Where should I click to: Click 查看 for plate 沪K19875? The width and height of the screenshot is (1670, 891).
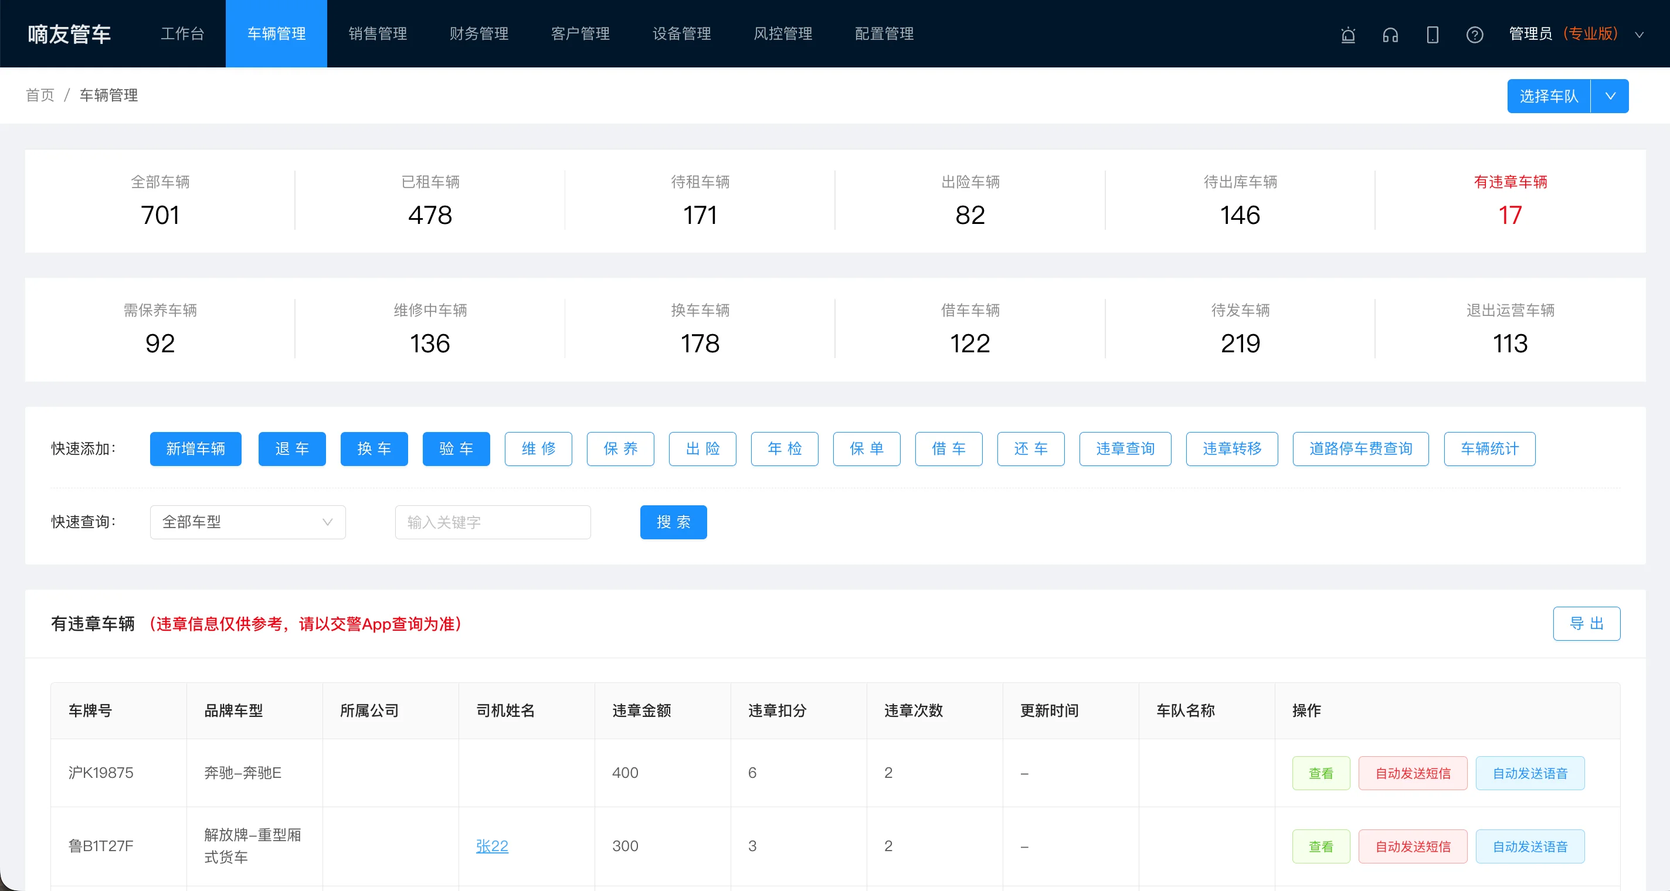1321,773
